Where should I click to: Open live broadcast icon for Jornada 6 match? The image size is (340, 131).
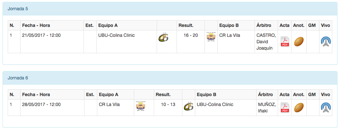pos(326,108)
